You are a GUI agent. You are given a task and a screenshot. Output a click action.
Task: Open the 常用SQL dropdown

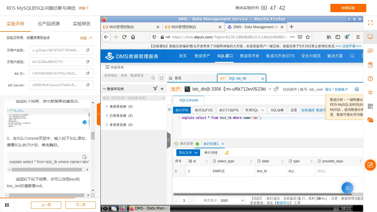click(x=254, y=110)
